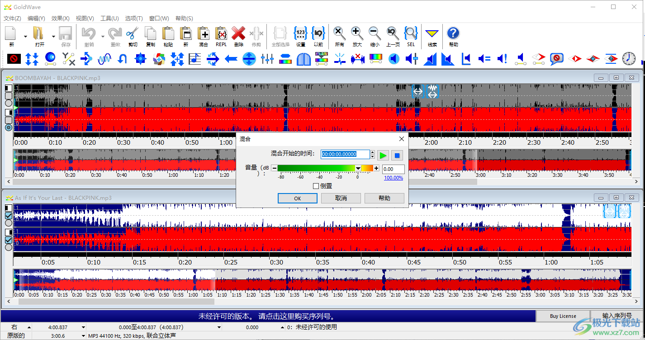645x340 pixels.
Task: Open the Undo (撤销) history dropdown arrow
Action: click(103, 36)
